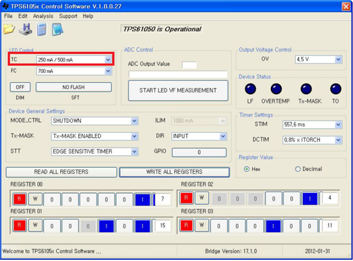Close the TPS6105x Control Software window
This screenshot has height=261, width=353.
[346, 6]
